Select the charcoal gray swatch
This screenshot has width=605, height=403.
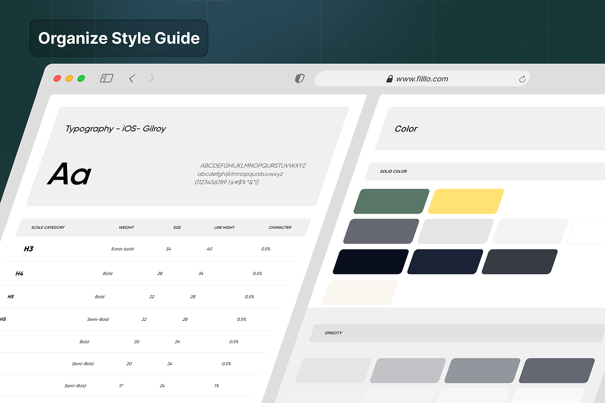pos(520,261)
